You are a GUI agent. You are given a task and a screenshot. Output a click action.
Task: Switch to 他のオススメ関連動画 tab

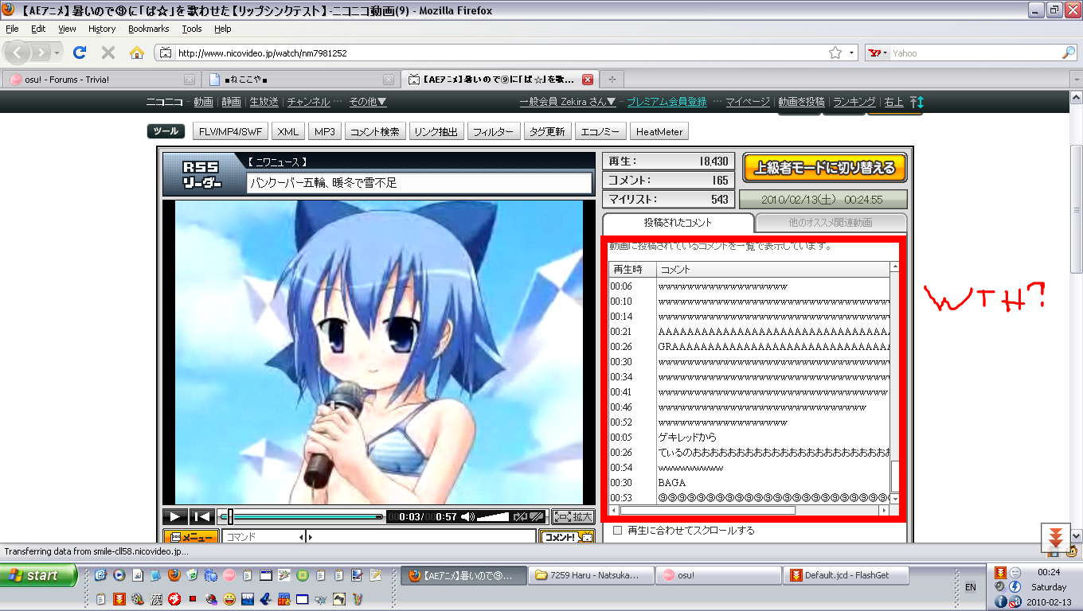[831, 223]
